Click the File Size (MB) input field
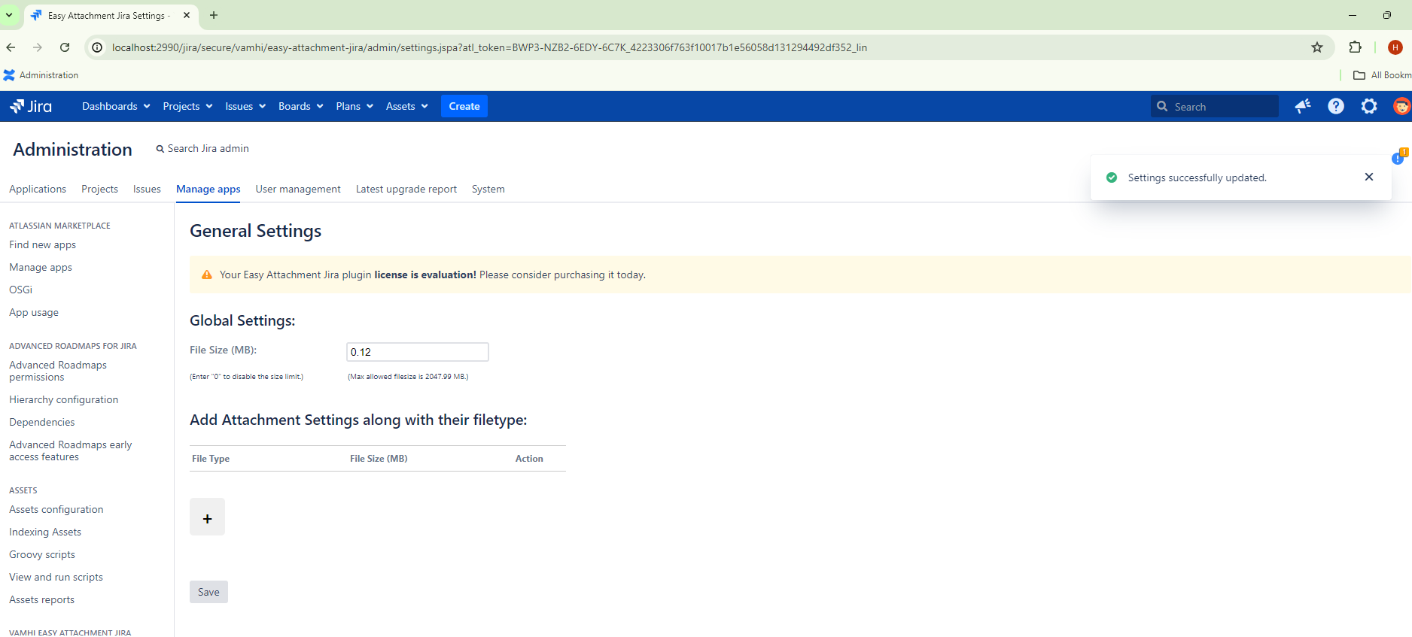This screenshot has height=637, width=1412. point(417,352)
